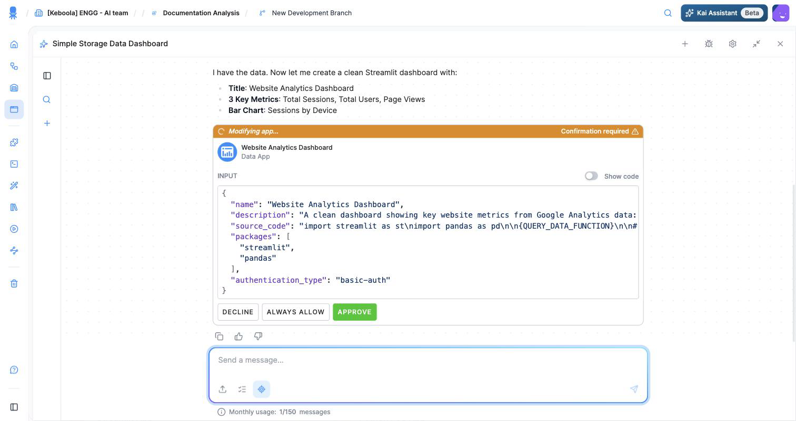Enable the Show code toggle
Screen dimensions: 796x421
tap(591, 176)
